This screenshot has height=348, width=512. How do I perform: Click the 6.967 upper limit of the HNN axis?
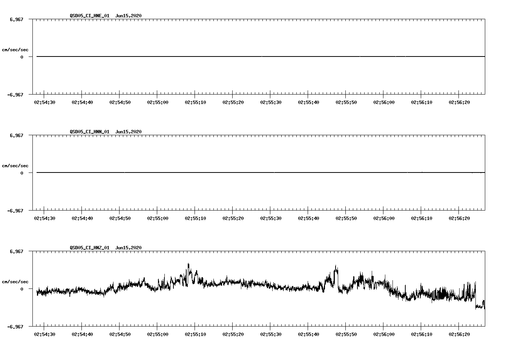pyautogui.click(x=17, y=135)
